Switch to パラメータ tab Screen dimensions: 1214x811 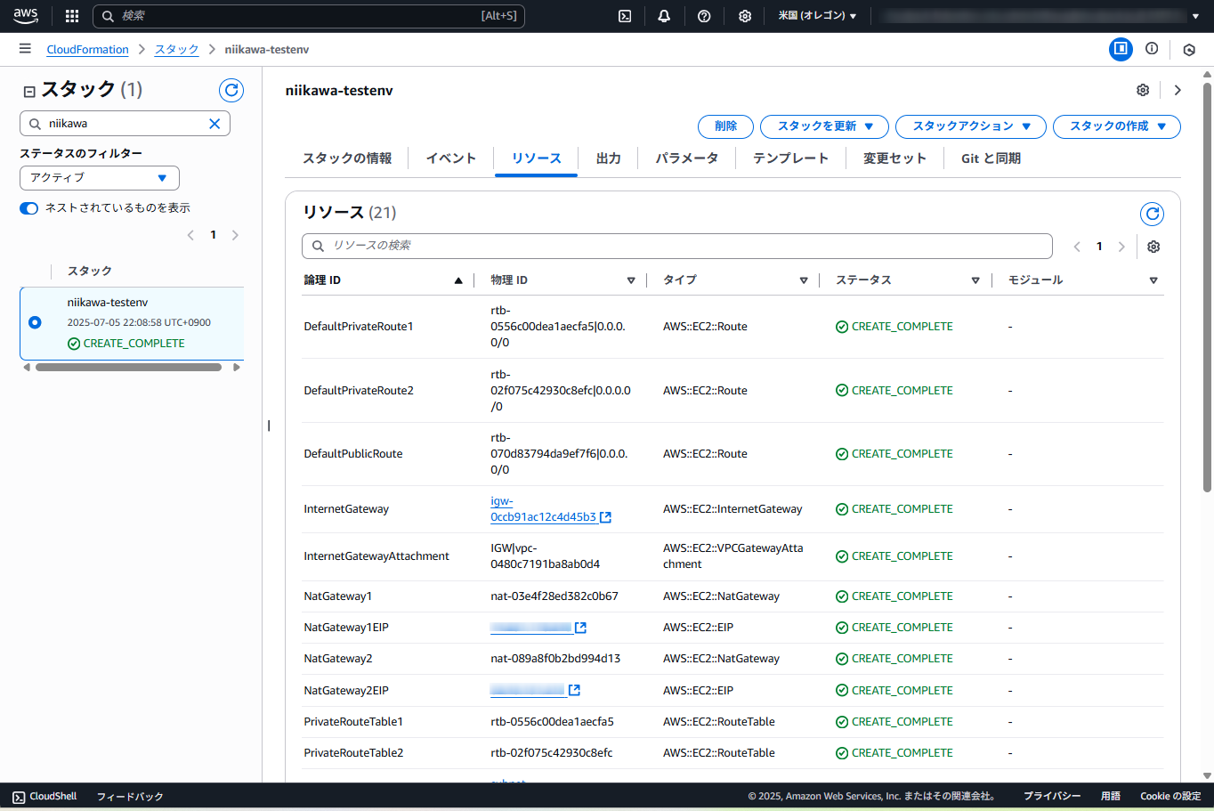pos(687,158)
